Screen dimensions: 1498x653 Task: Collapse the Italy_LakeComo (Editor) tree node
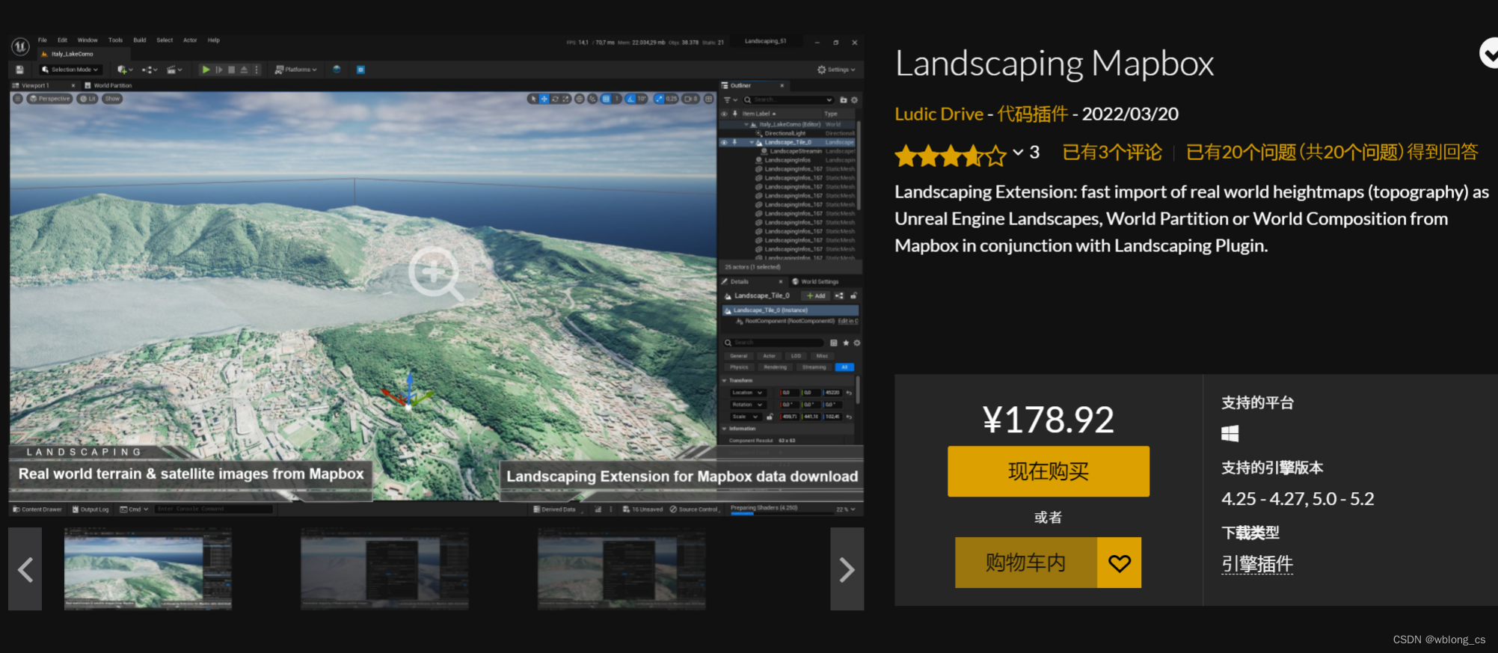pyautogui.click(x=746, y=124)
